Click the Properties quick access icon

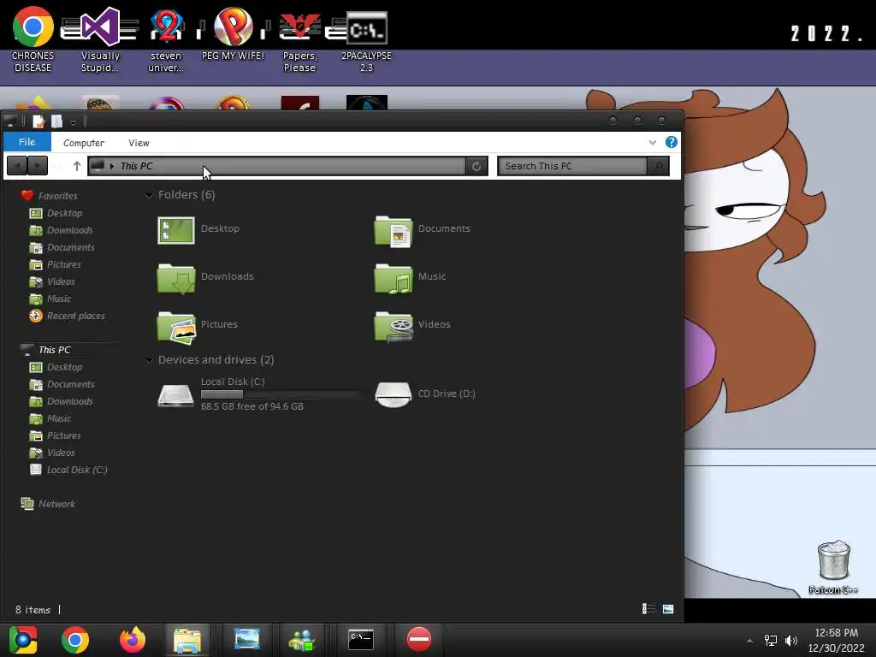pos(38,121)
